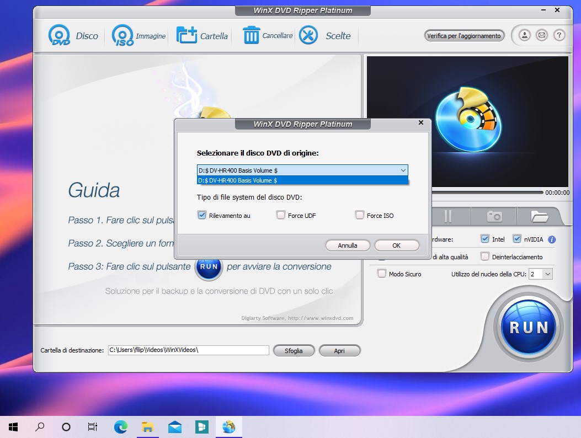Select D: DV-HR400 Basis Volume list entry

pyautogui.click(x=302, y=180)
